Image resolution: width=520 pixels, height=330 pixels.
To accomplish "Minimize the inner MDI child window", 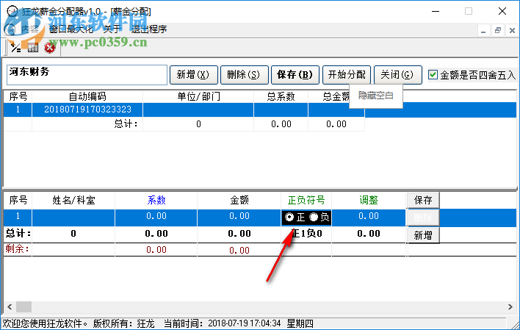I will (483, 31).
